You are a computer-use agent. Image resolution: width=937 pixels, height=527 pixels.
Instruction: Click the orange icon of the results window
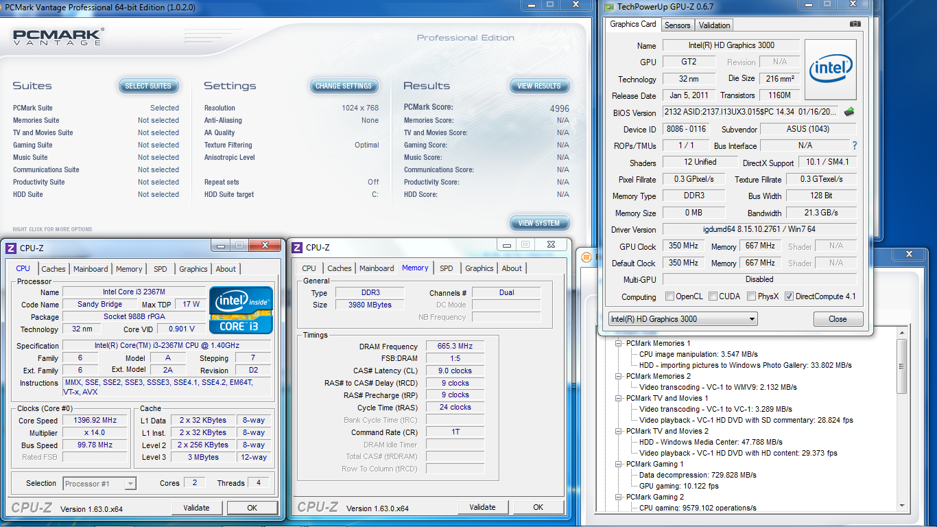586,257
